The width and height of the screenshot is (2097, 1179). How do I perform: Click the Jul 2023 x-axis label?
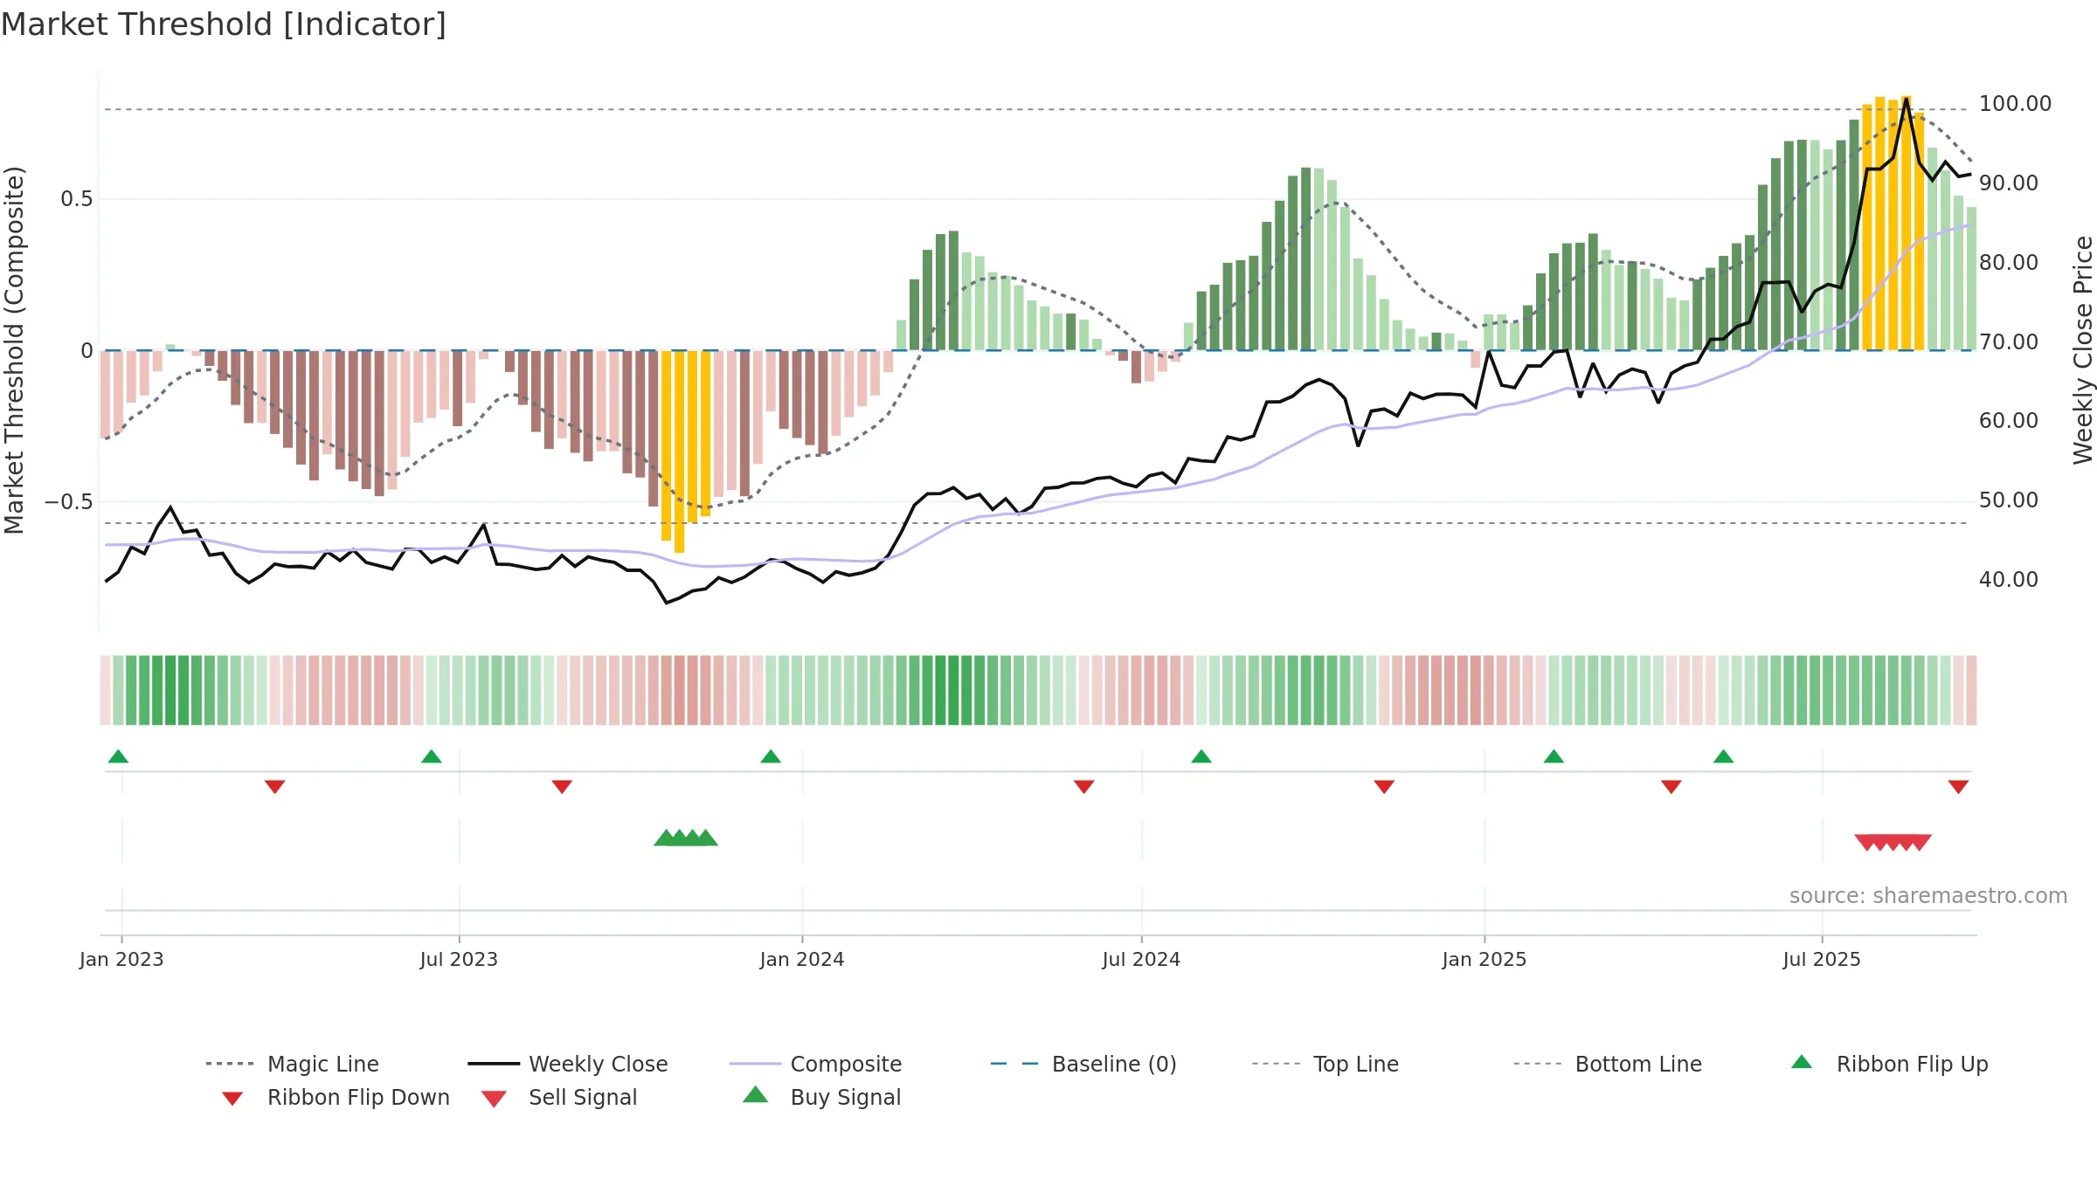(x=459, y=959)
